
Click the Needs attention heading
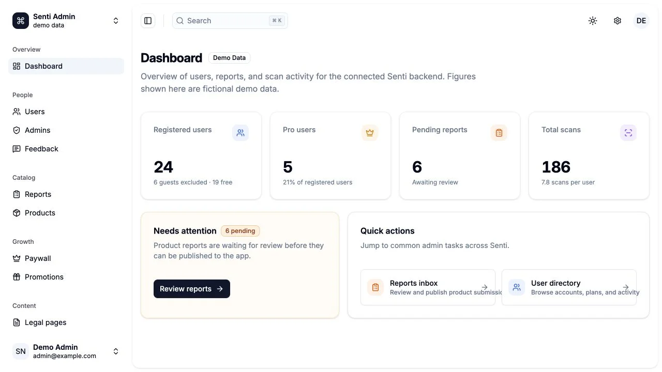(x=185, y=231)
